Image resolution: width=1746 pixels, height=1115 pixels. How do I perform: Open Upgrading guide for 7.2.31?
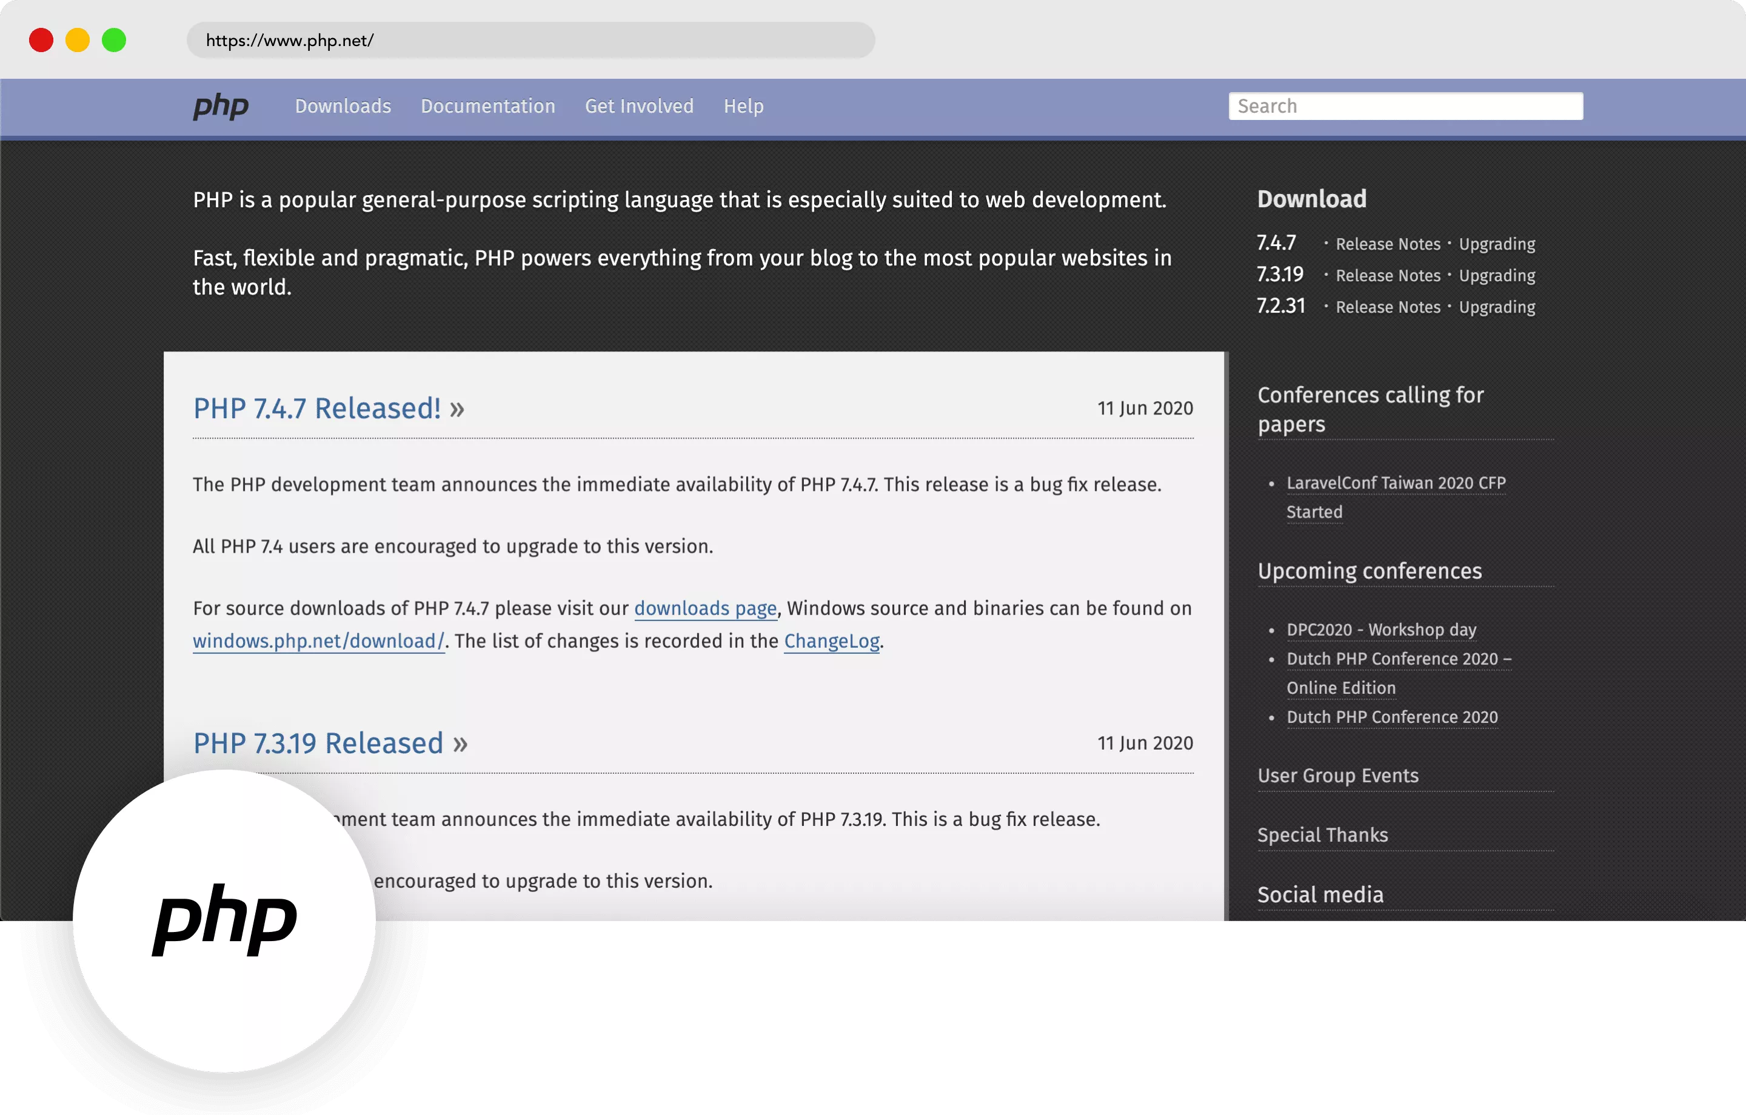(x=1497, y=307)
